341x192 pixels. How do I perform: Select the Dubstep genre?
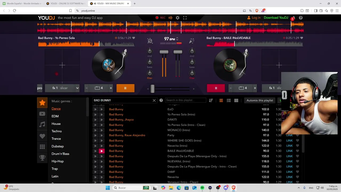58,146
